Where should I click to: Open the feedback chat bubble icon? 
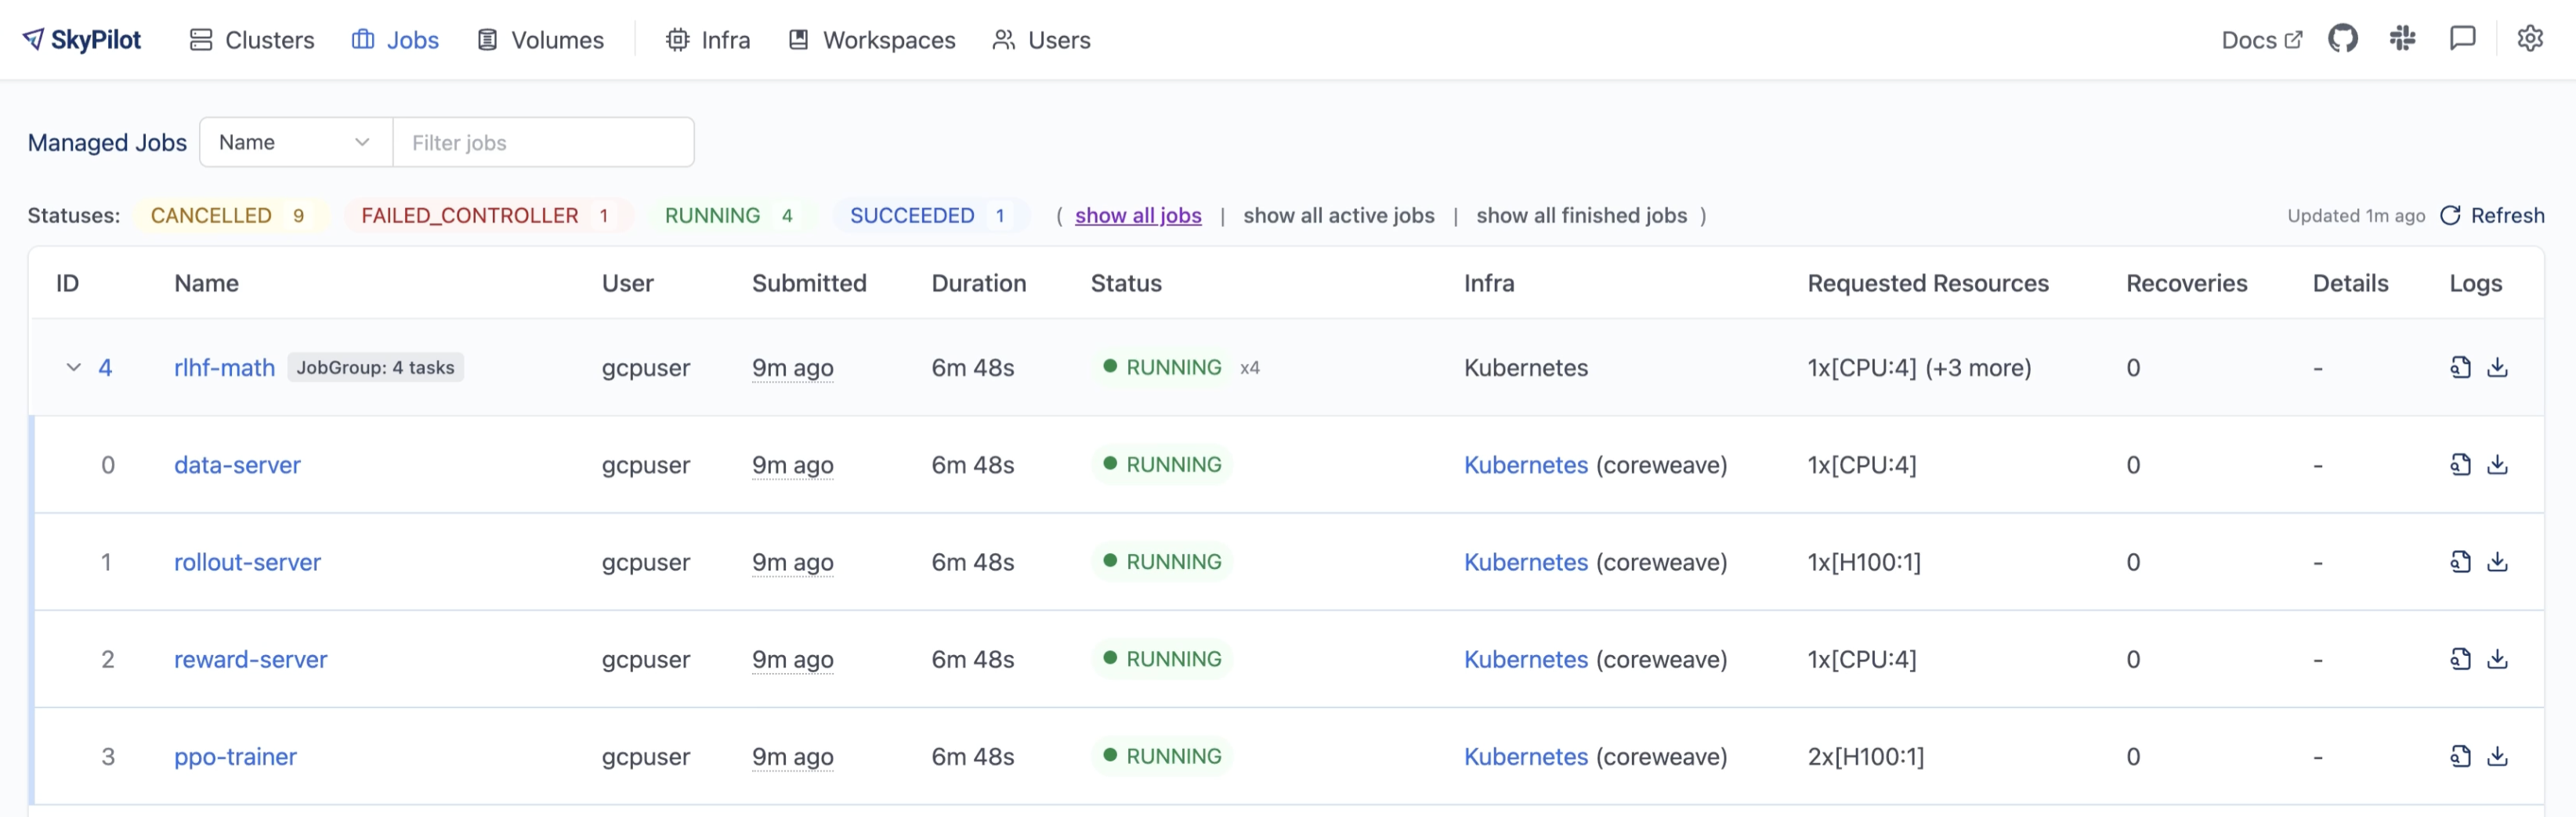[x=2462, y=39]
